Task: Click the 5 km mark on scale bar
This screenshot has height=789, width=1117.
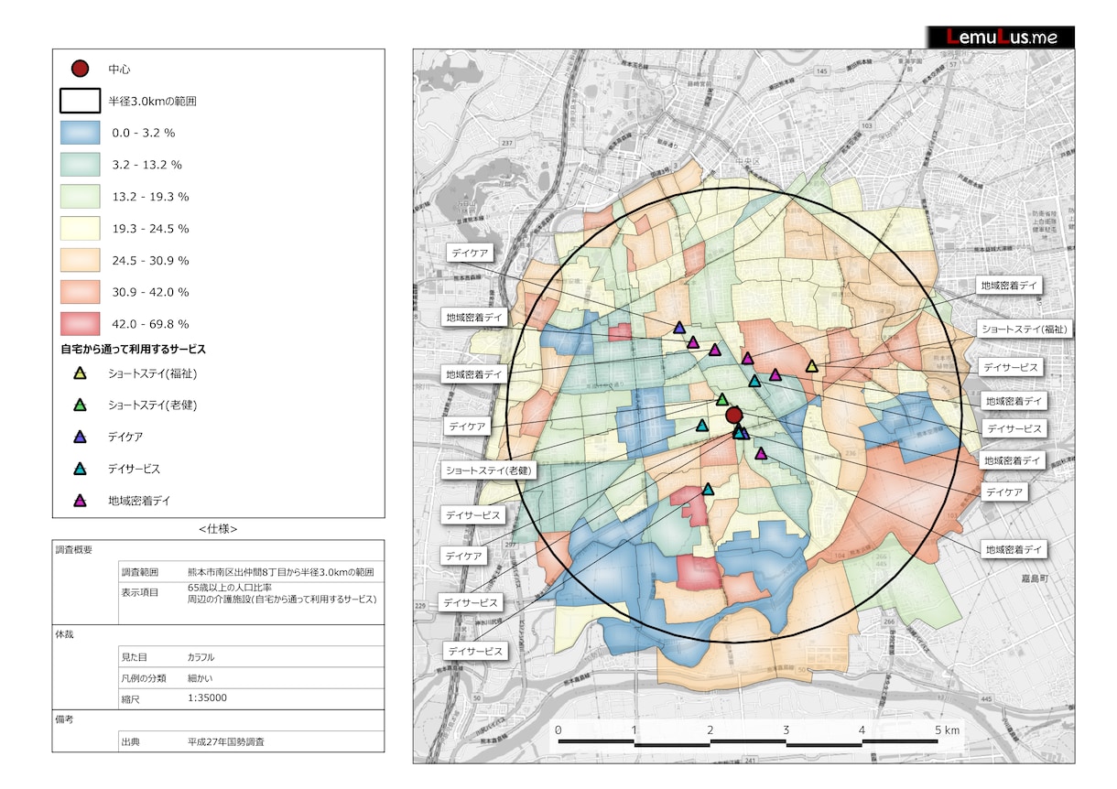Action: click(948, 730)
